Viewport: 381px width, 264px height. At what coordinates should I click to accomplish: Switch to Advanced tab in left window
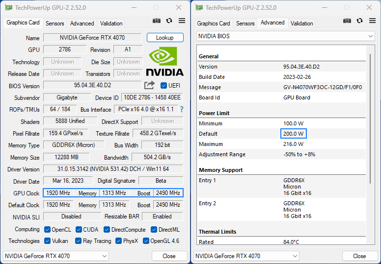[x=82, y=24]
